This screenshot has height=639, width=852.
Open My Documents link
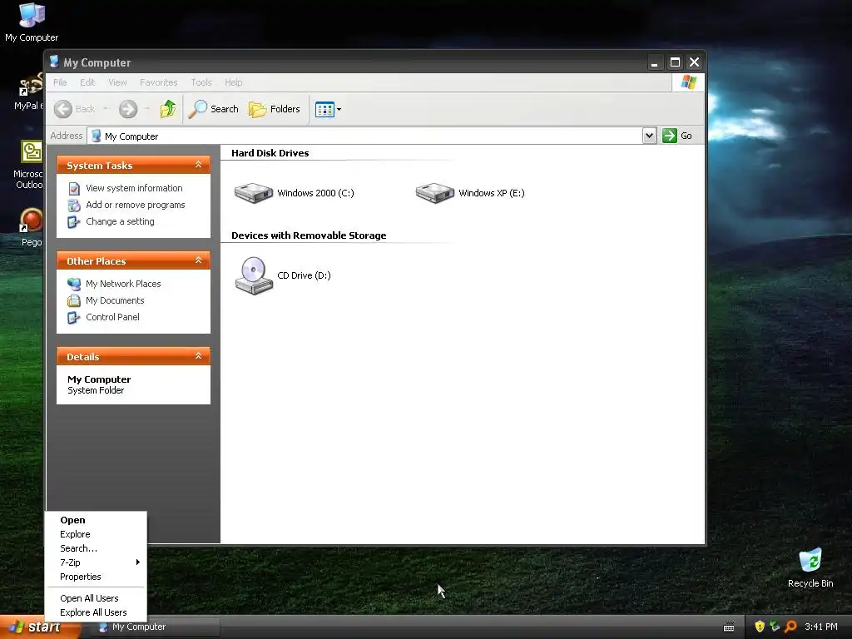tap(115, 300)
